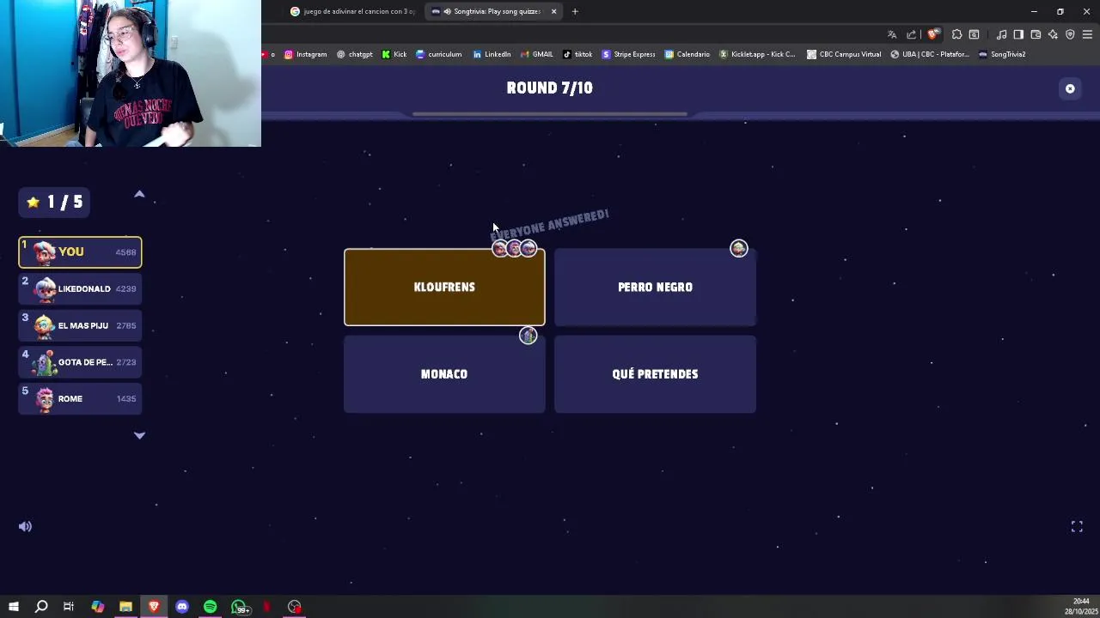Image resolution: width=1100 pixels, height=618 pixels.
Task: Select GOTA DE PE... player row
Action: (x=80, y=362)
